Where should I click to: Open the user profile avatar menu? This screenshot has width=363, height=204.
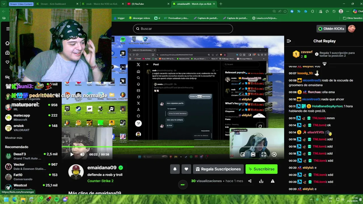pos(352,29)
